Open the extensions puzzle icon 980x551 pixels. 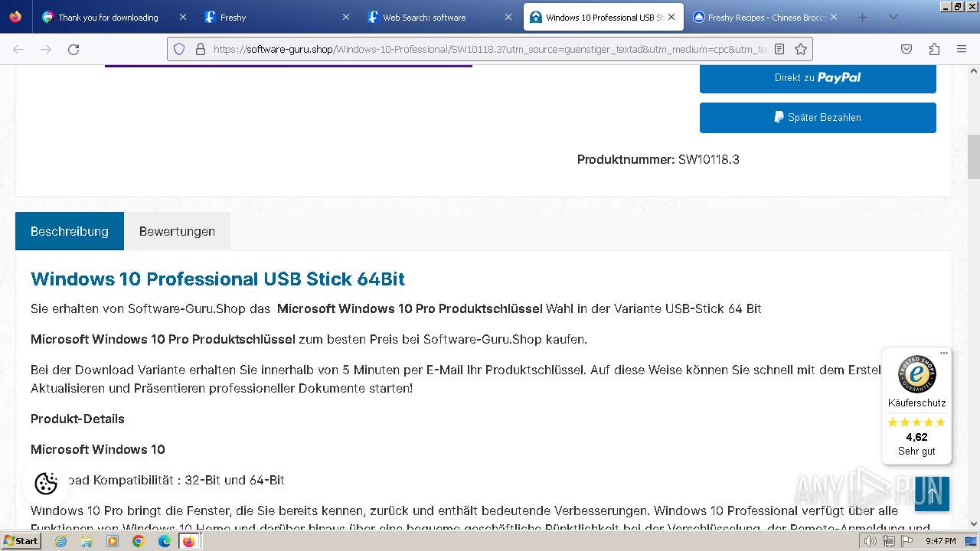[934, 49]
